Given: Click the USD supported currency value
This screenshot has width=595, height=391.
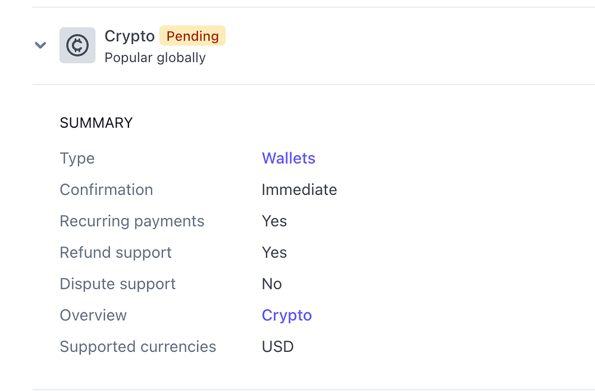Looking at the screenshot, I should (x=278, y=346).
